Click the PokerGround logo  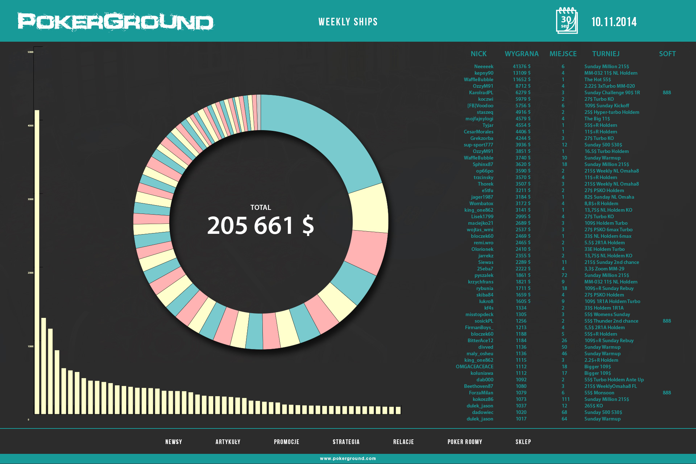pos(115,22)
